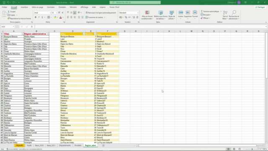
Task: Switch to the Données ribbon tab
Action: [62, 7]
